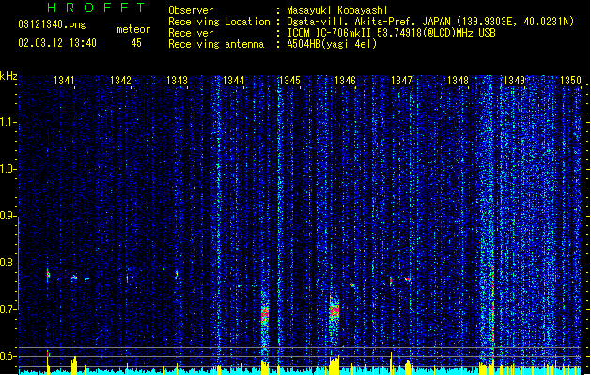
Task: Click the timestamp 02.03.12 13:40
Action: click(57, 43)
